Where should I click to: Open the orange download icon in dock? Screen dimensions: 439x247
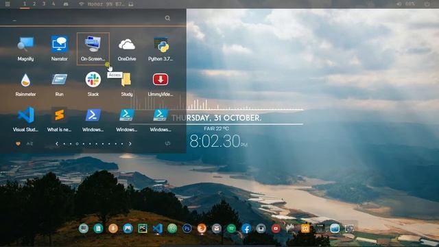113,228
